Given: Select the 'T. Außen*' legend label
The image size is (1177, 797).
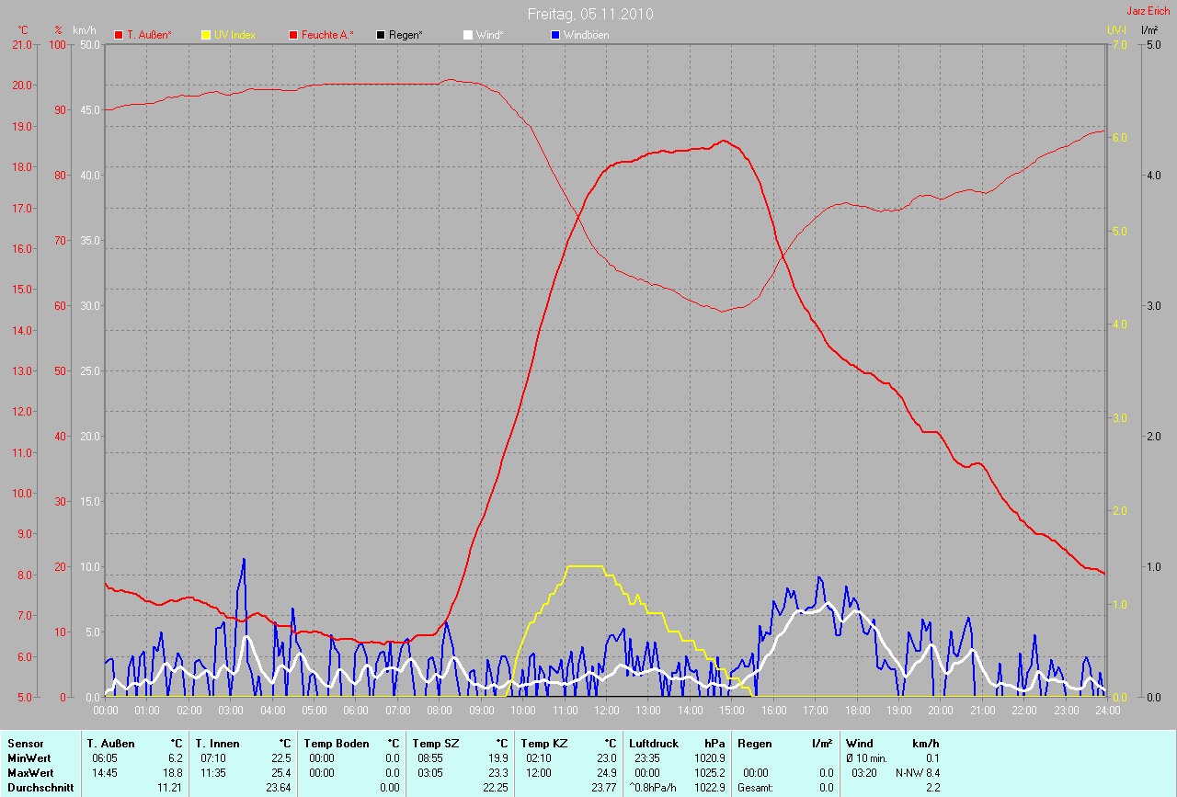Looking at the screenshot, I should [x=149, y=35].
